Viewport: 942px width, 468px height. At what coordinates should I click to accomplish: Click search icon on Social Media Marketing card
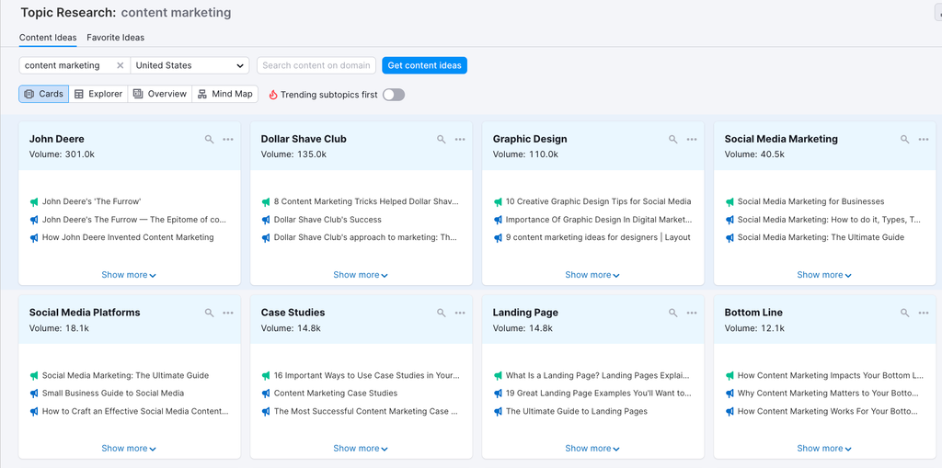(x=905, y=140)
